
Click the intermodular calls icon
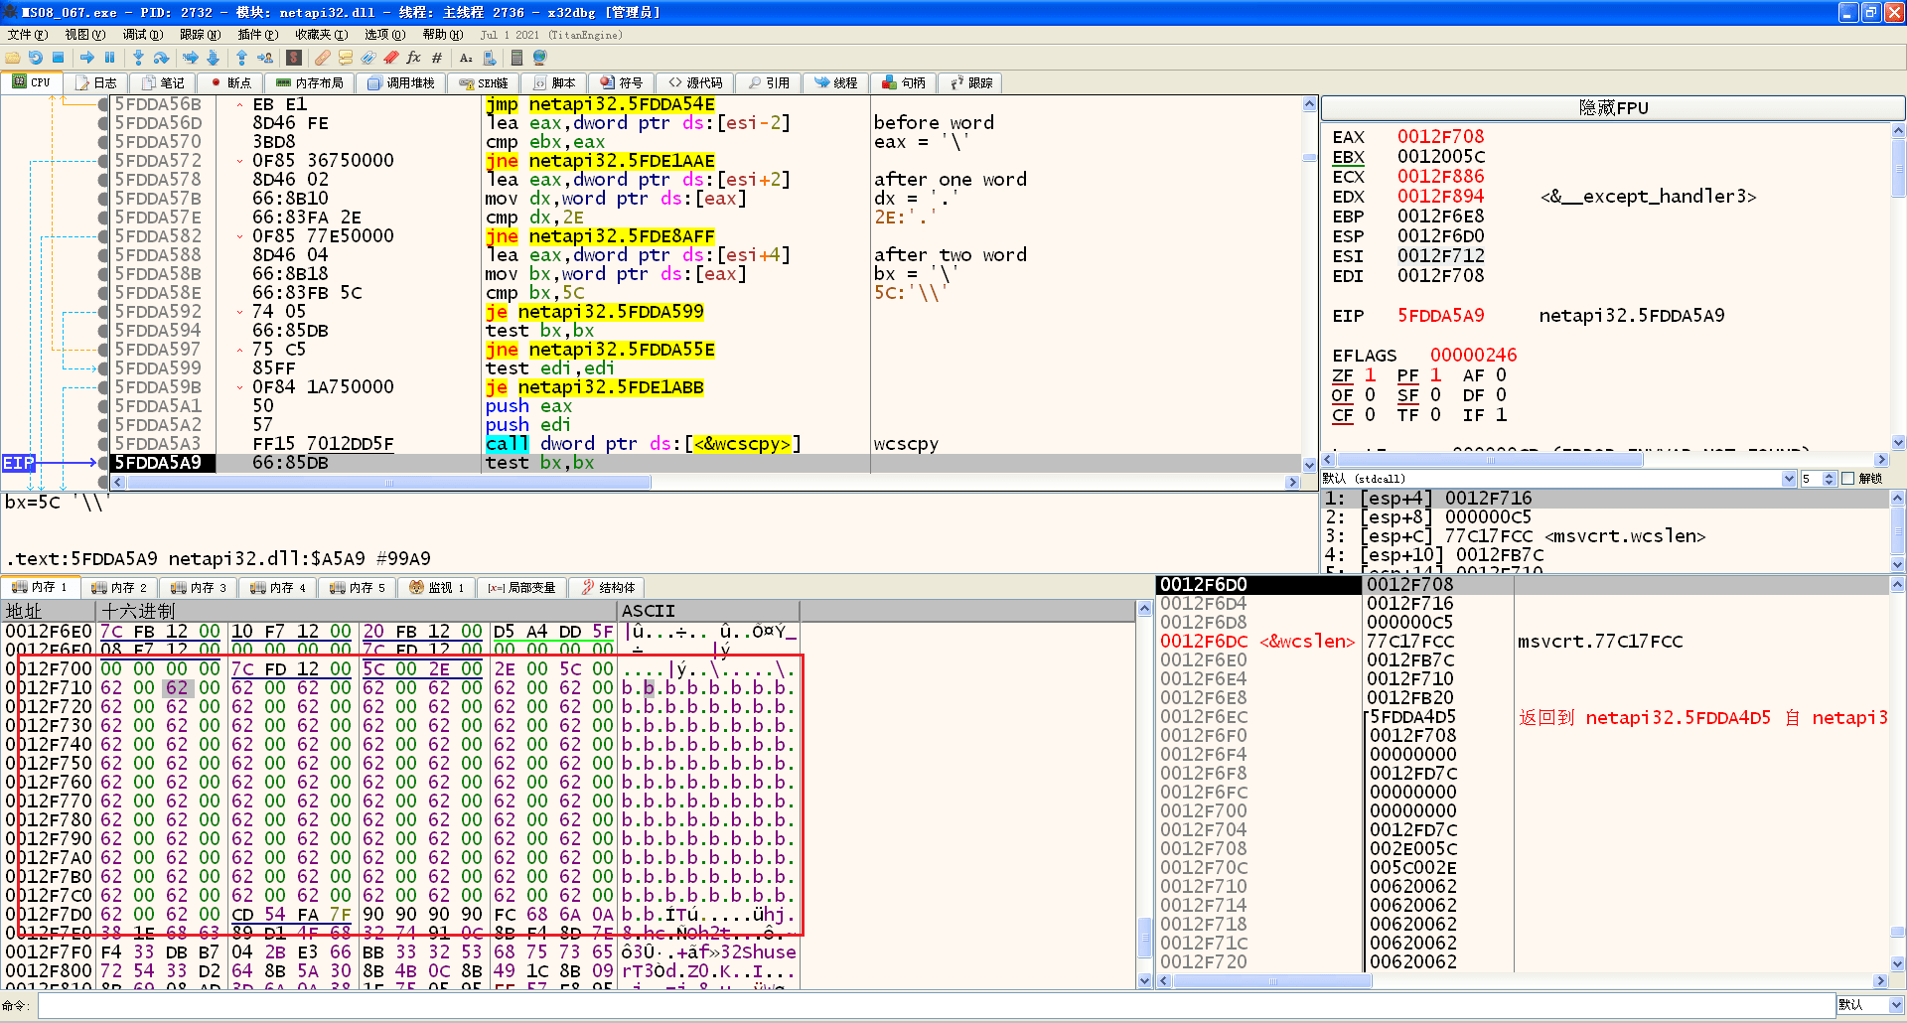click(x=489, y=58)
